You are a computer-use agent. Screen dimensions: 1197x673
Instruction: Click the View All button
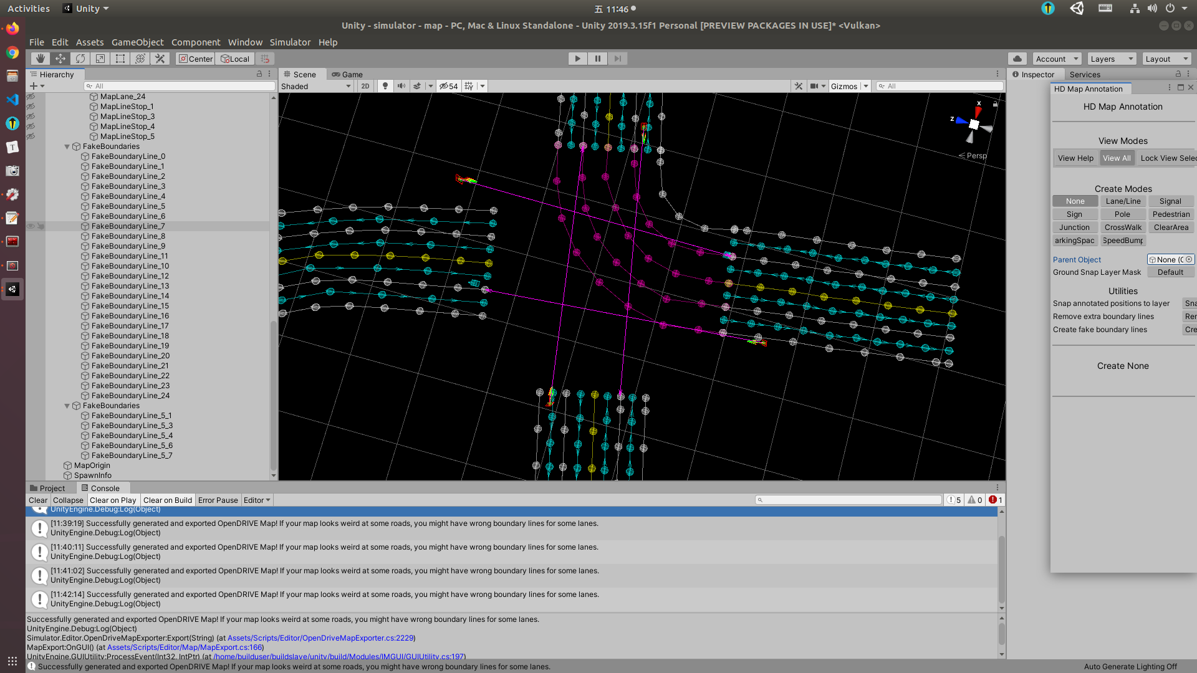(1116, 158)
